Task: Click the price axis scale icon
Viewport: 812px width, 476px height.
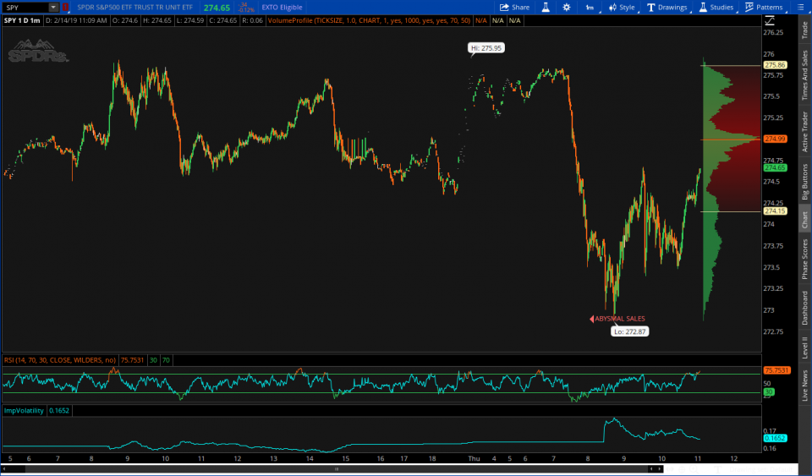Action: [x=770, y=20]
